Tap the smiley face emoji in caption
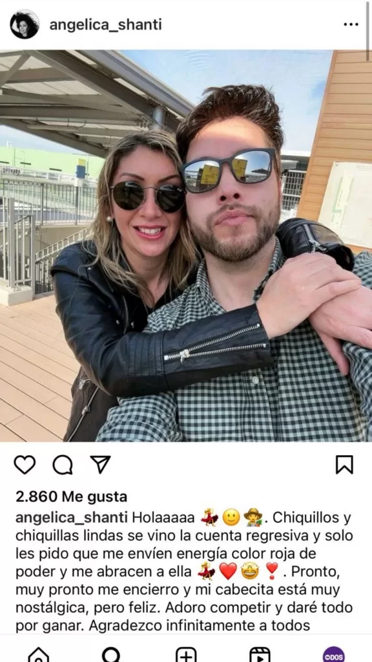The height and width of the screenshot is (662, 372). pos(231,517)
